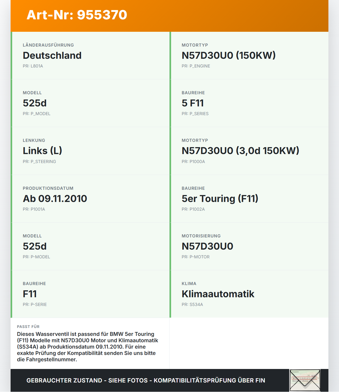Select the Klimaautomatik value

(218, 294)
